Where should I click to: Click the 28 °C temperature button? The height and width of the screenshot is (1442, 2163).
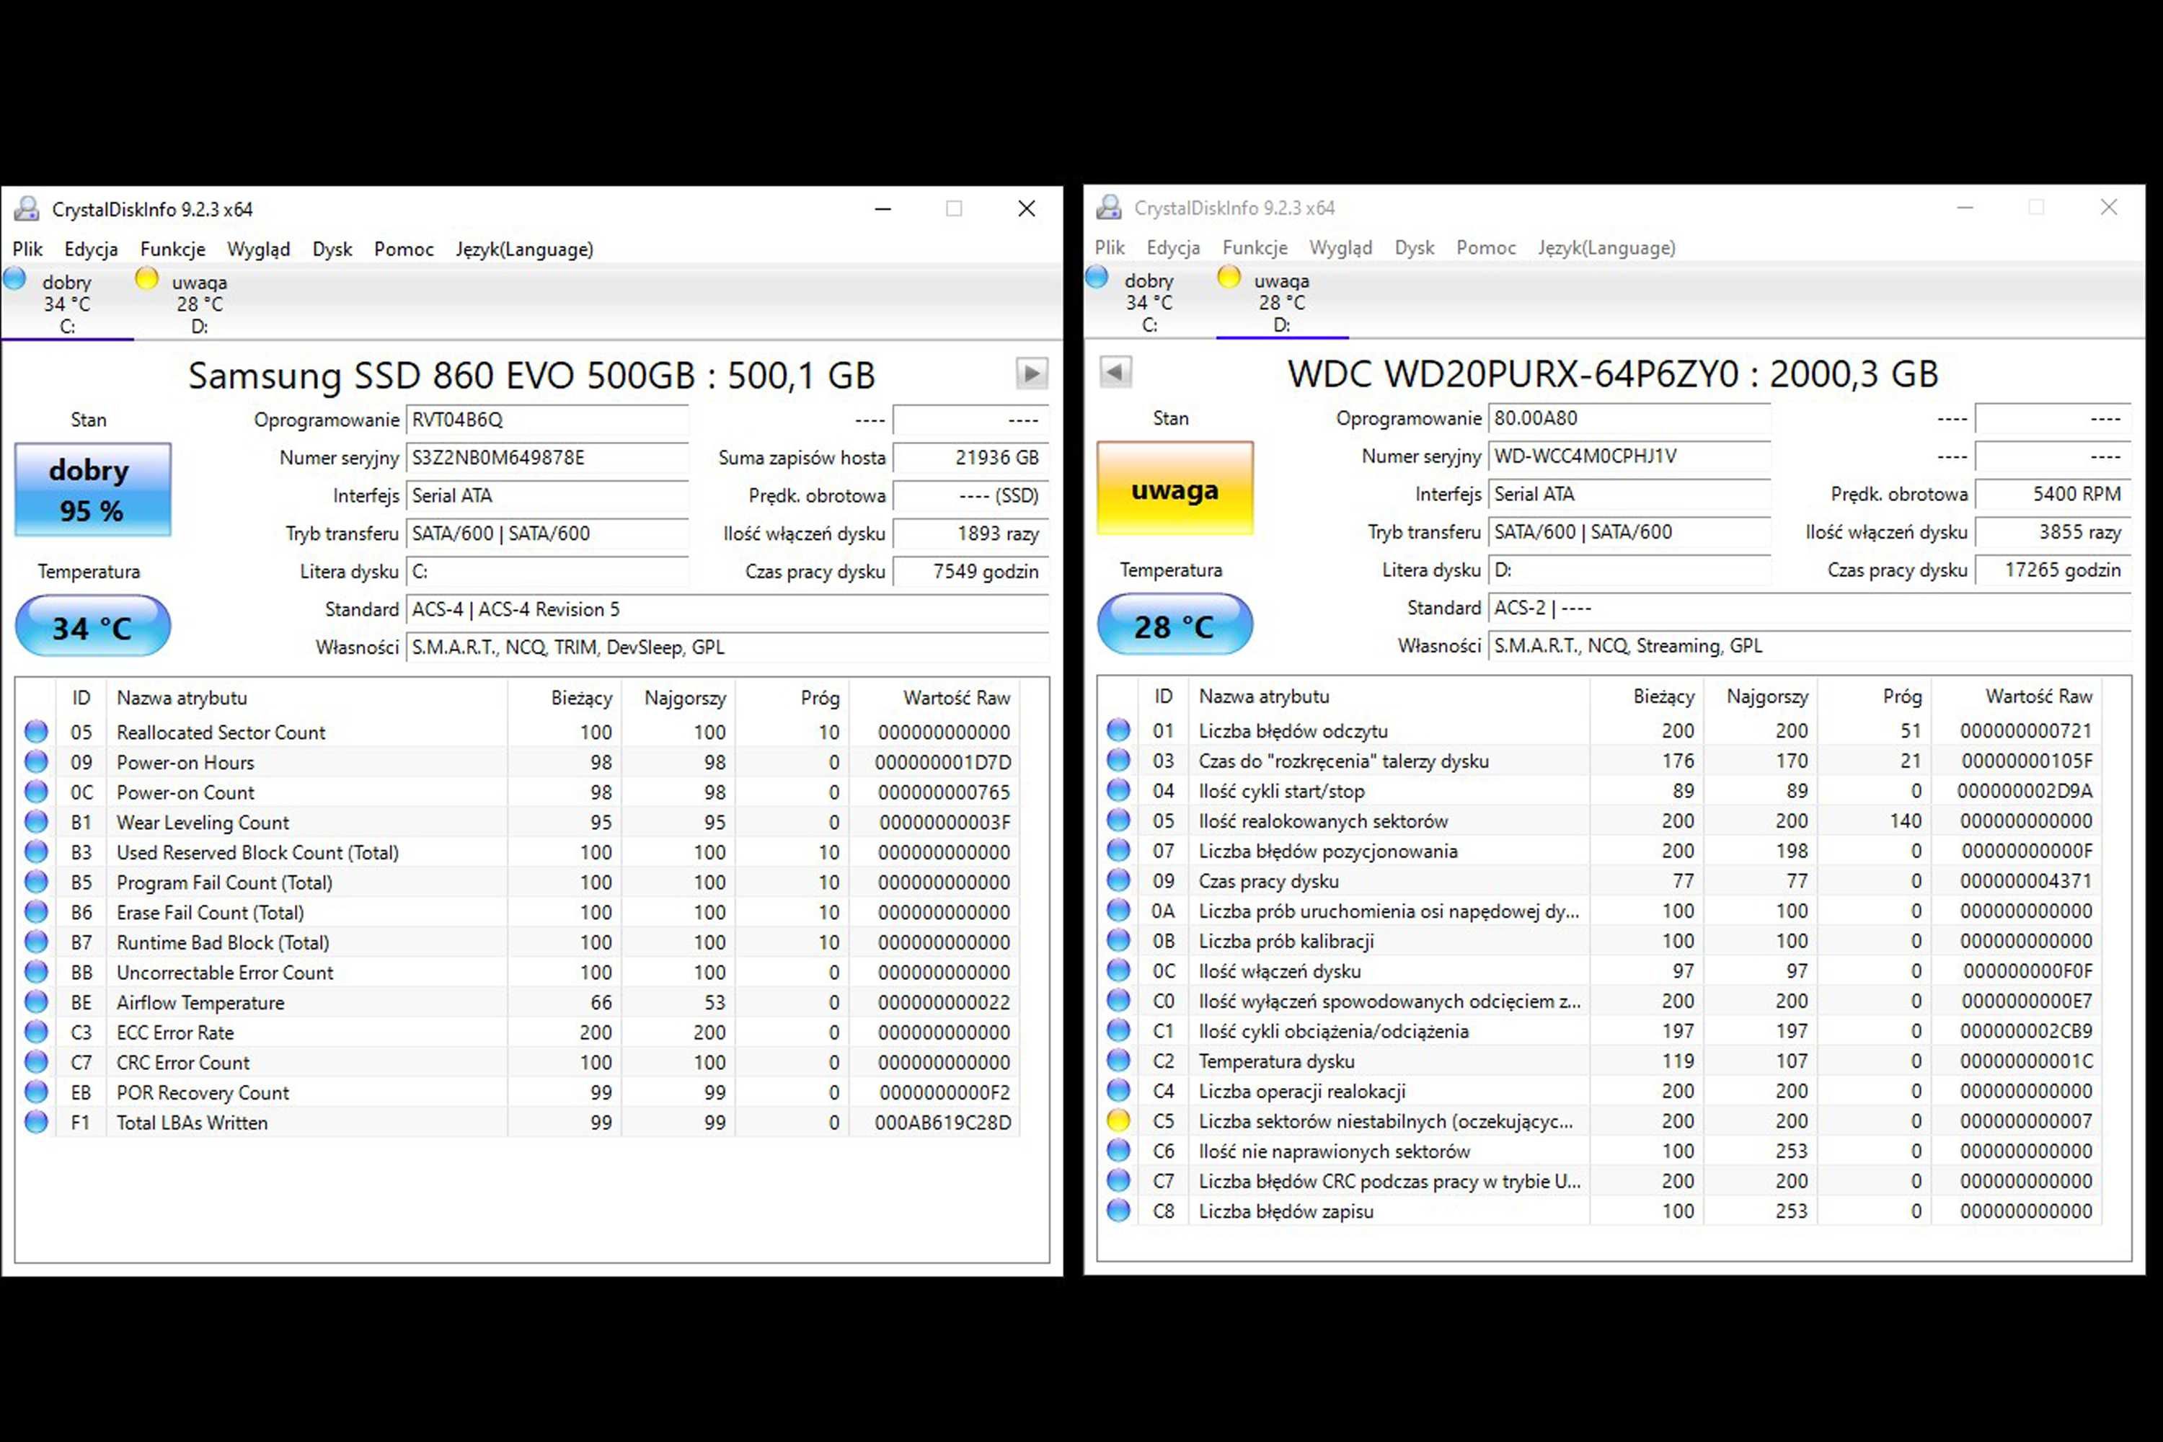[1175, 624]
